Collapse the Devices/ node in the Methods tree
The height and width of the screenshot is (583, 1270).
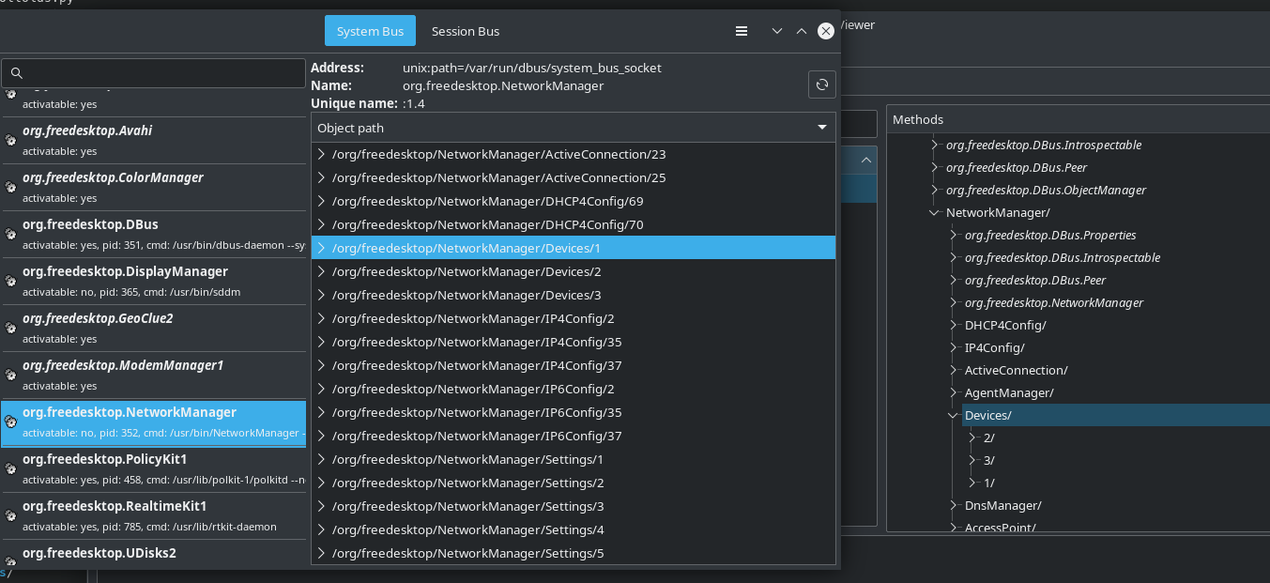pos(953,415)
